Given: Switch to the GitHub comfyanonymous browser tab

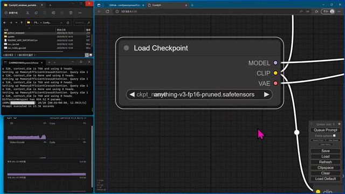Looking at the screenshot, I should click(125, 5).
